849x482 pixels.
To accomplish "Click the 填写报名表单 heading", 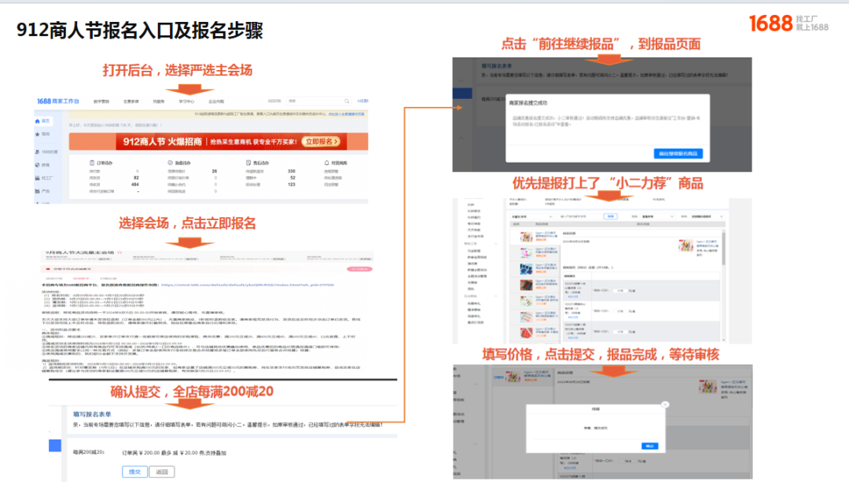I will [92, 414].
